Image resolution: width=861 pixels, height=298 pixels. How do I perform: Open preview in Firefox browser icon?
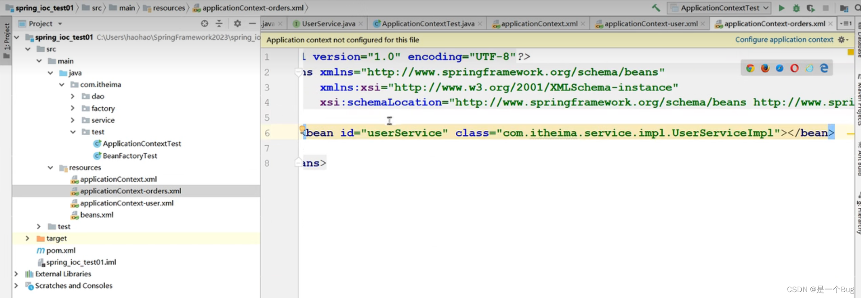[765, 68]
